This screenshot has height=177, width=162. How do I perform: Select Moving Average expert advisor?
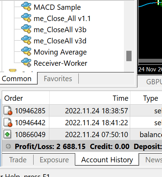click(60, 52)
